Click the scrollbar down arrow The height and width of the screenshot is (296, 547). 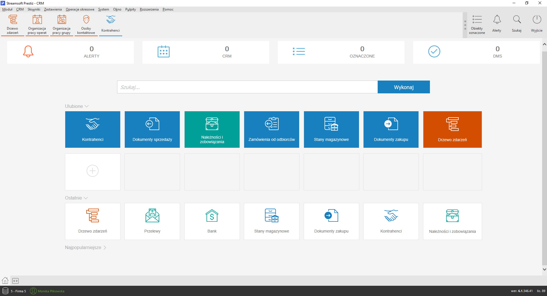[544, 269]
